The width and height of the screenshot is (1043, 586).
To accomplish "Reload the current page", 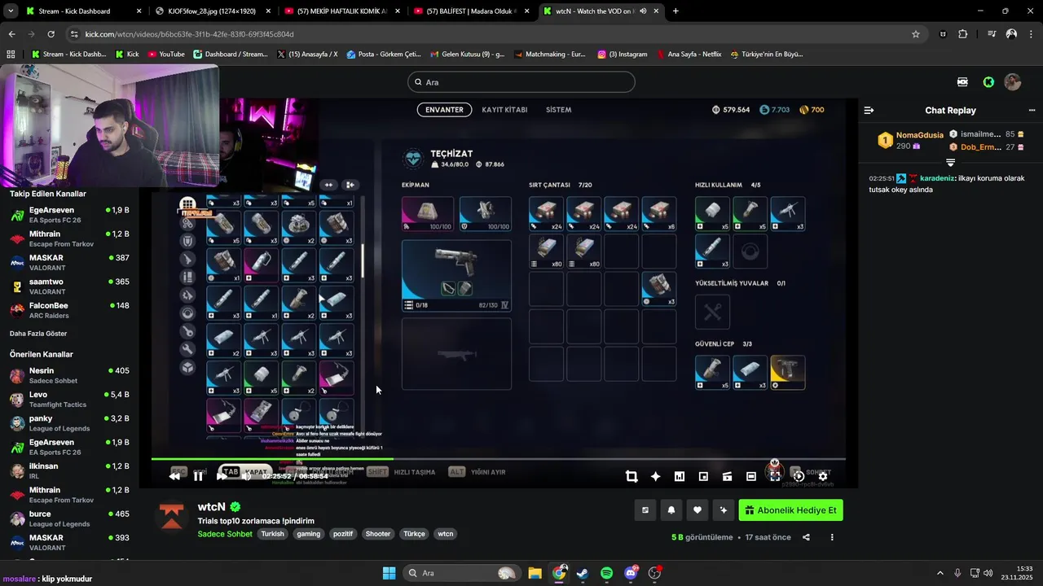I will (51, 34).
